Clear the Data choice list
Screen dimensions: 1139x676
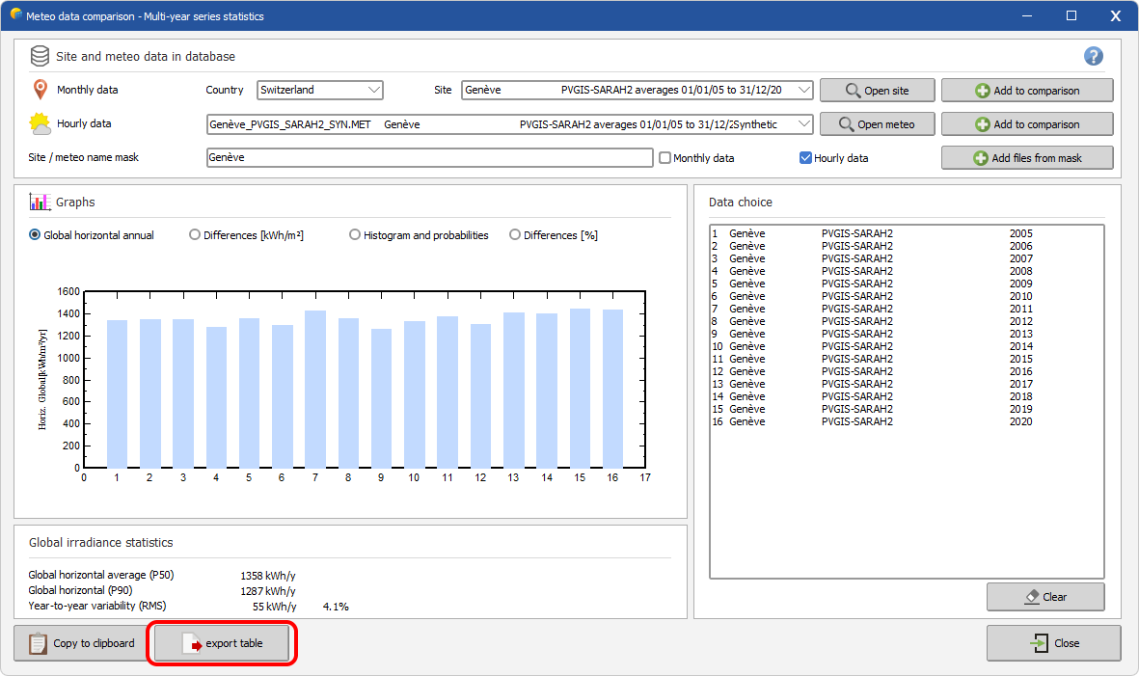[1045, 597]
